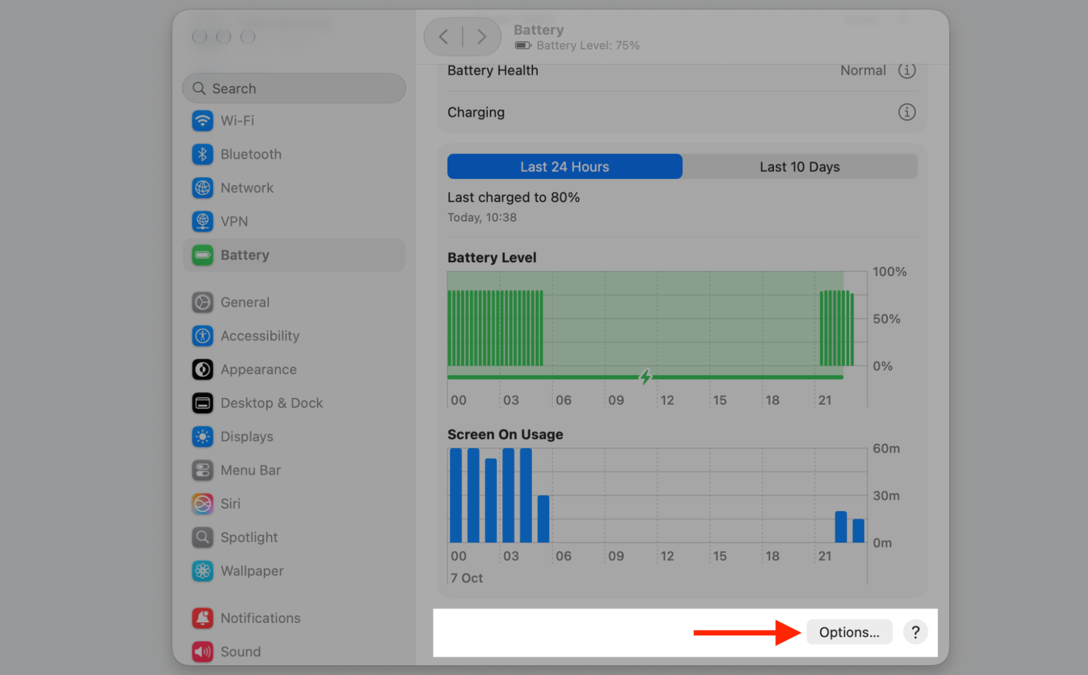Open General gear icon
The width and height of the screenshot is (1088, 675).
tap(202, 302)
